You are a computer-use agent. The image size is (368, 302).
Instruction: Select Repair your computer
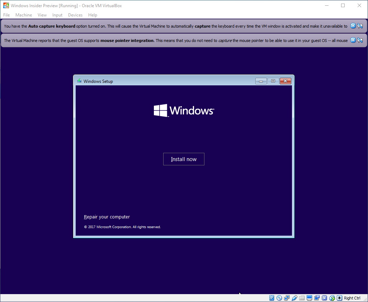coord(107,217)
